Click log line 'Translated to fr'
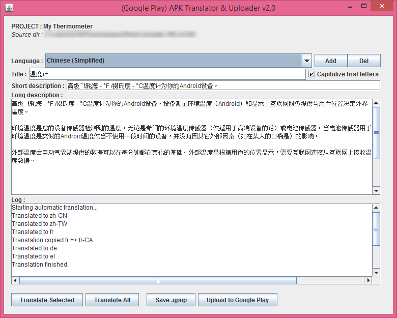This screenshot has height=318, width=397. point(33,232)
